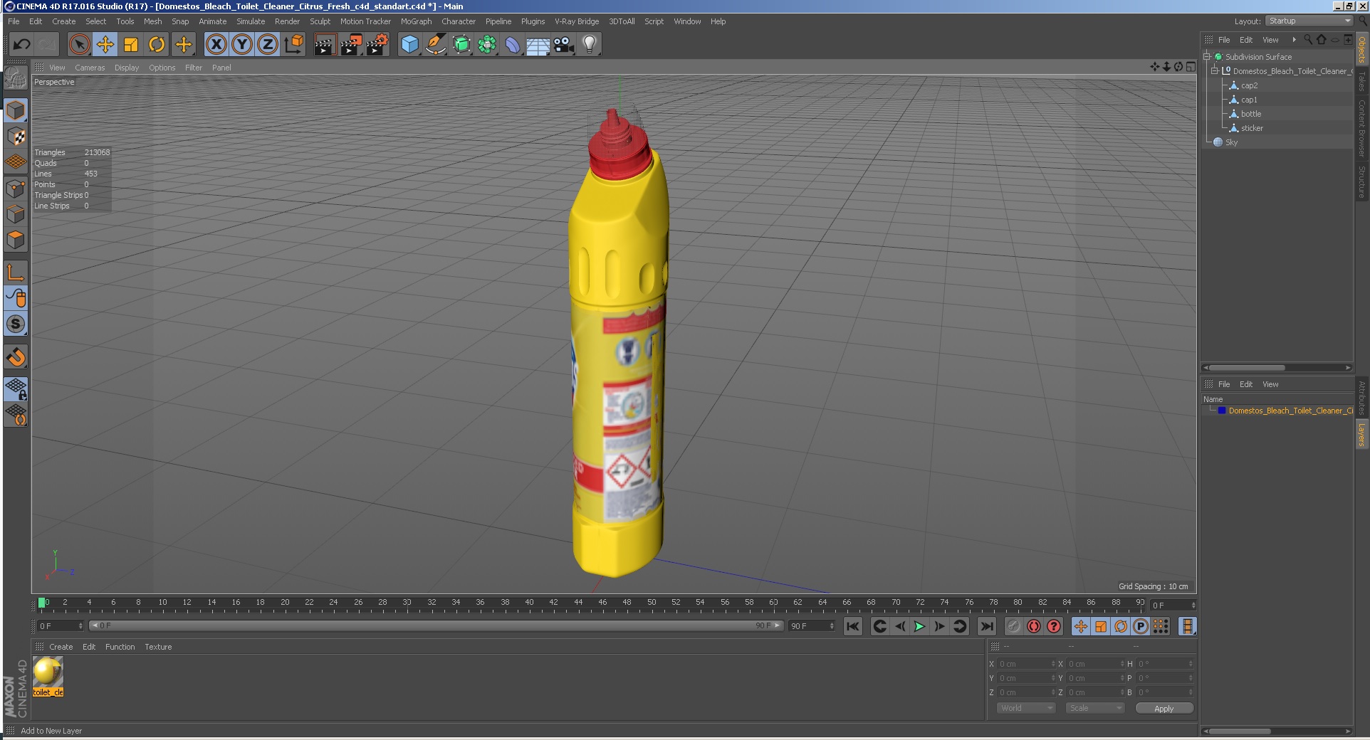This screenshot has height=740, width=1370.
Task: Toggle Autokeying button
Action: [1034, 626]
